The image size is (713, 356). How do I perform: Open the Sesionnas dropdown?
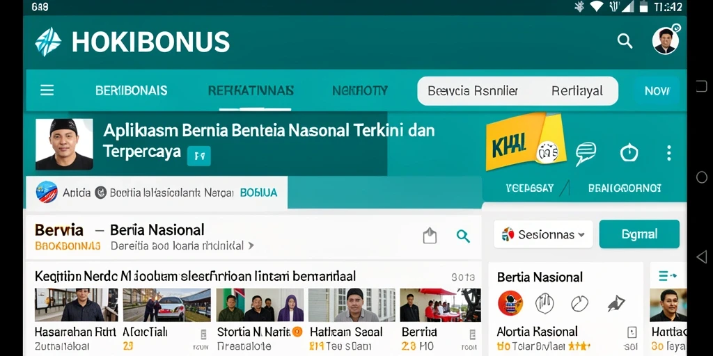[x=543, y=234]
